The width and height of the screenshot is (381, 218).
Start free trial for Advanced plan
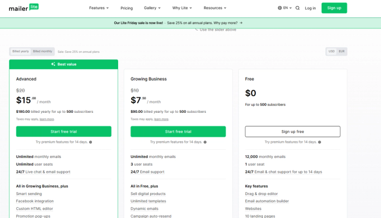64,131
